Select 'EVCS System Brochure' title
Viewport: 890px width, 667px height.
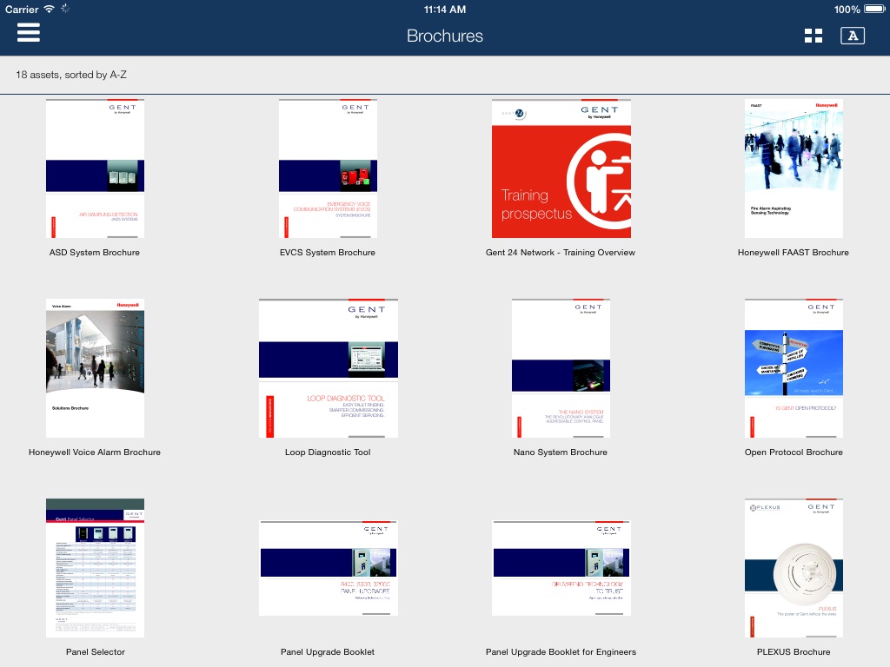coord(328,253)
